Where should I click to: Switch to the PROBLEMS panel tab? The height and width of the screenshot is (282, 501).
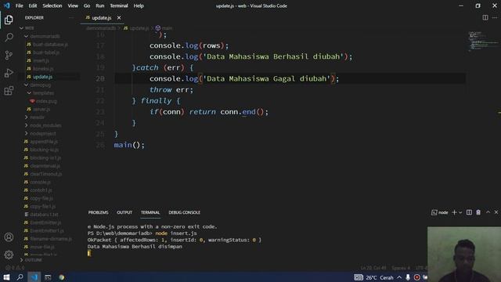click(x=98, y=212)
